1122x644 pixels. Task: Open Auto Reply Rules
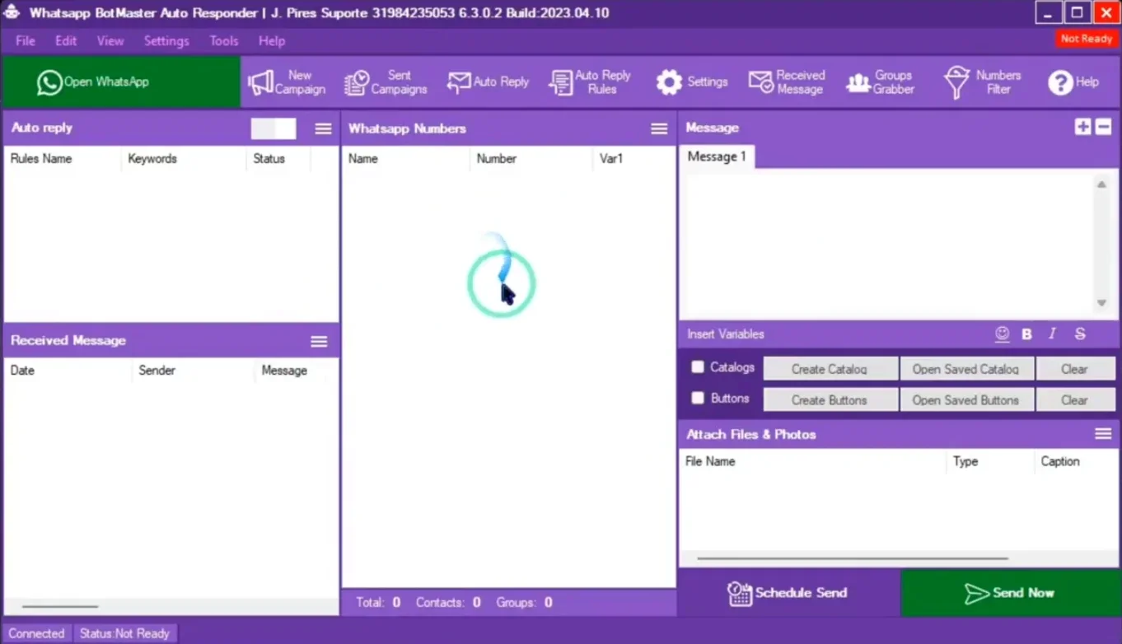click(590, 82)
